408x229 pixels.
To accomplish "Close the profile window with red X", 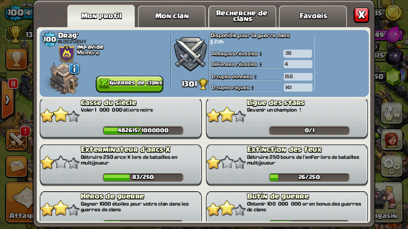I will pyautogui.click(x=361, y=15).
